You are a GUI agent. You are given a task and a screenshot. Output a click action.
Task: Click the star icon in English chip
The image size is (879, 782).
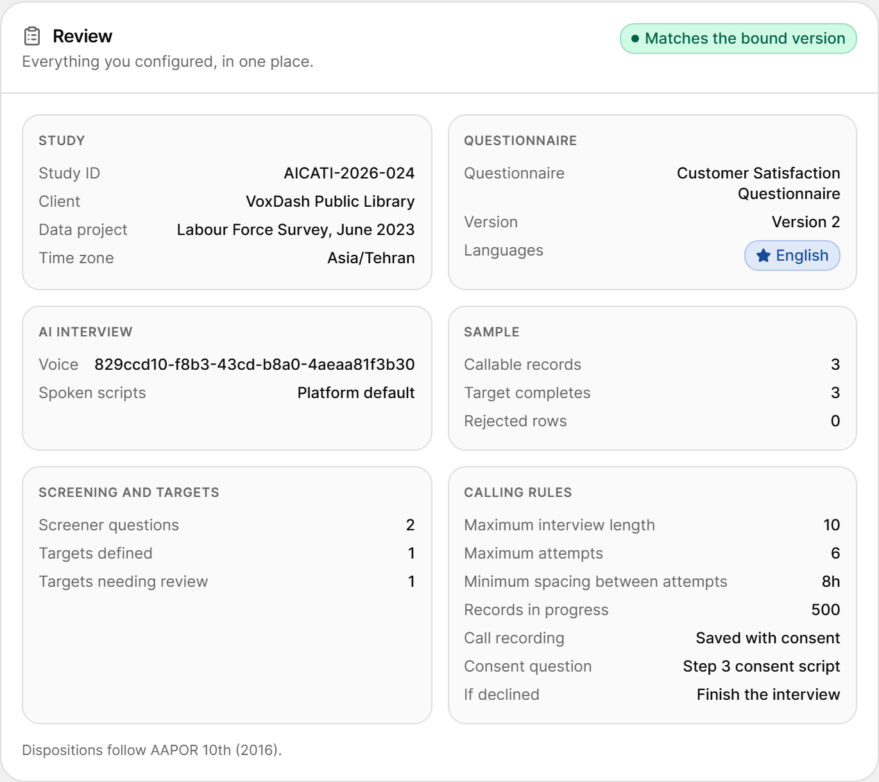point(764,256)
